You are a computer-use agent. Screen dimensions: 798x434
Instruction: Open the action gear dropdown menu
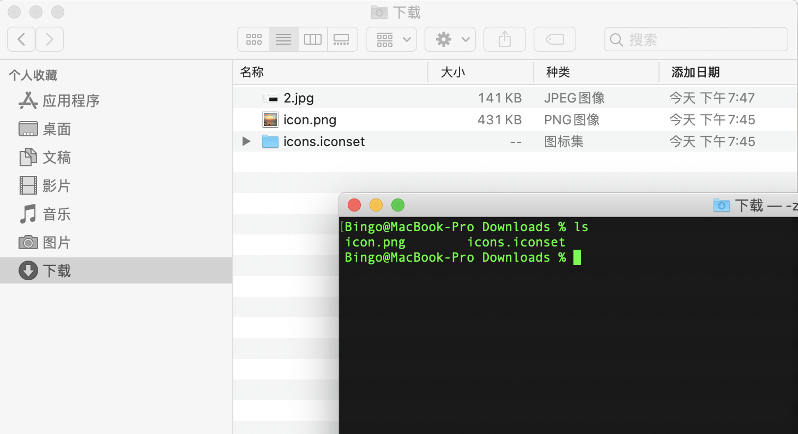coord(450,39)
